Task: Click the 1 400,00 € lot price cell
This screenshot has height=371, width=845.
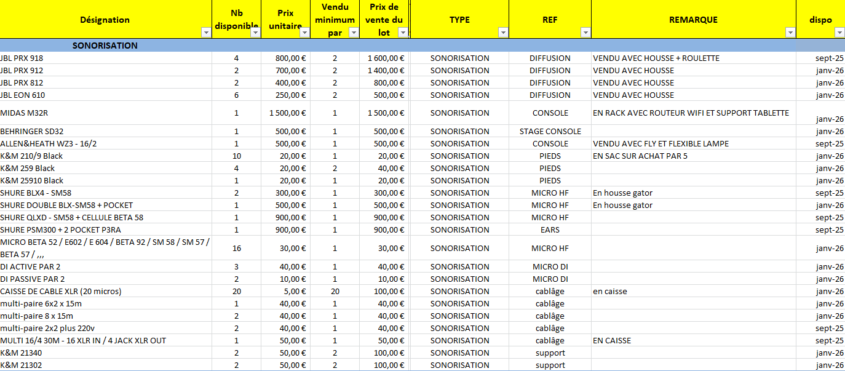Action: coord(384,70)
